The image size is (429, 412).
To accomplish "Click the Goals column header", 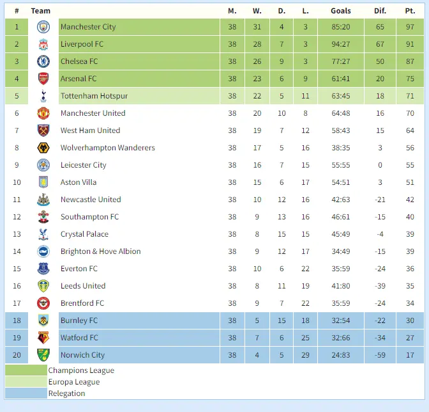I will pos(341,11).
